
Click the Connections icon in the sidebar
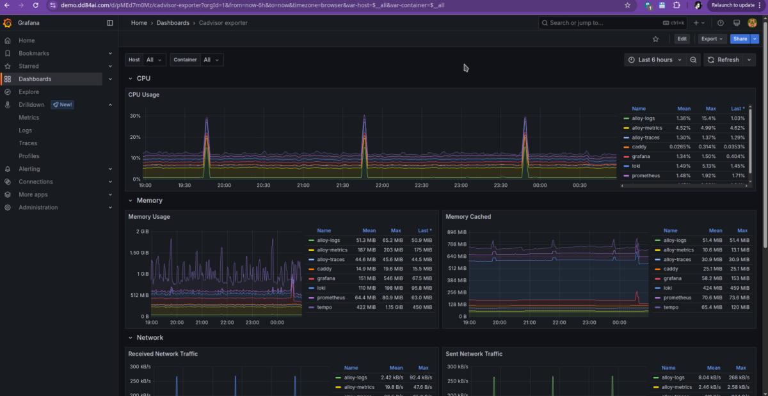tap(8, 182)
